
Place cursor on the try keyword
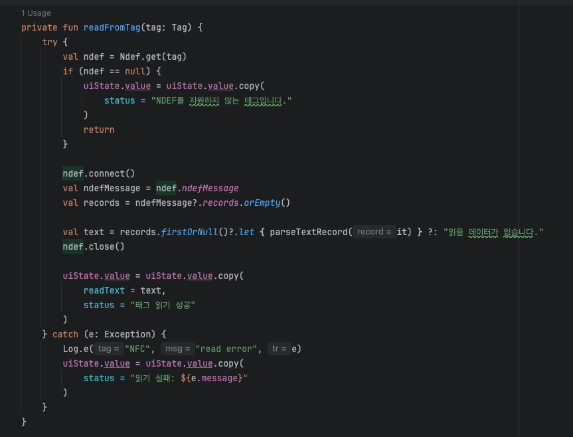click(x=50, y=42)
